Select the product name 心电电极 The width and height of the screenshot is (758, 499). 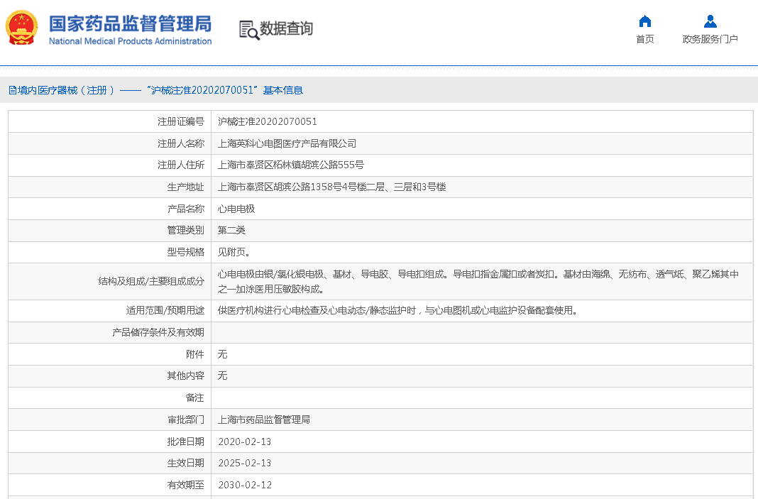pos(236,209)
